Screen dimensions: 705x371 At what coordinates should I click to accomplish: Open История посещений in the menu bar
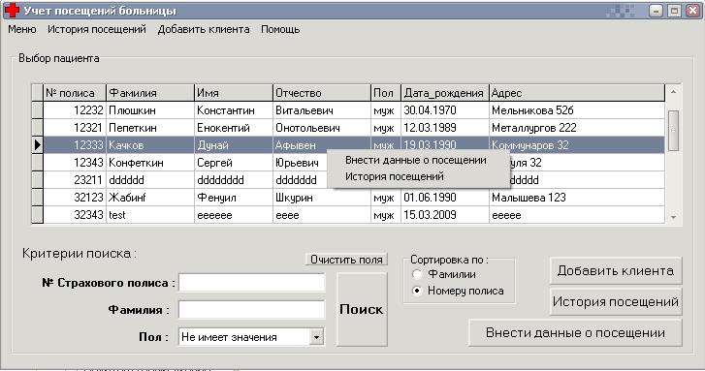pyautogui.click(x=97, y=30)
